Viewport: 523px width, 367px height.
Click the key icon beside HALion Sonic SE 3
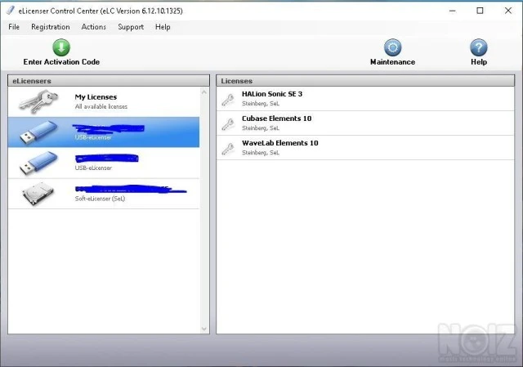228,100
